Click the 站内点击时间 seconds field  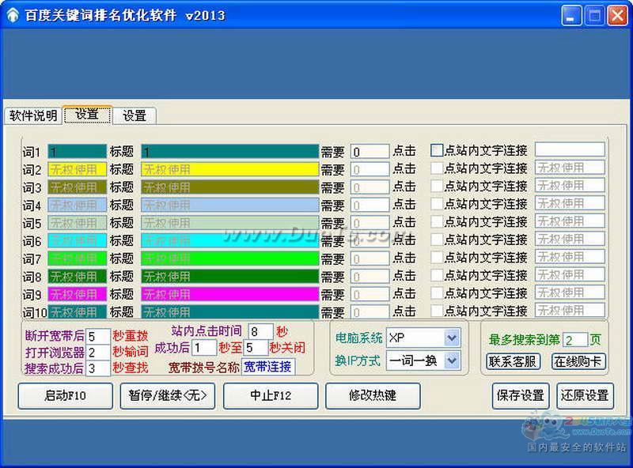pyautogui.click(x=261, y=332)
